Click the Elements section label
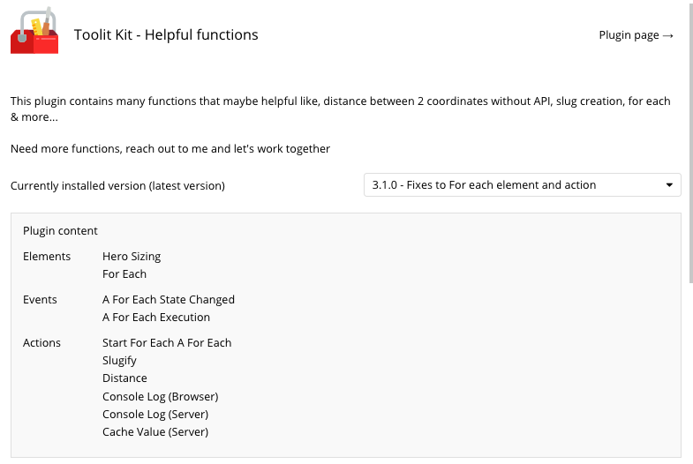This screenshot has height=464, width=693. (x=47, y=257)
